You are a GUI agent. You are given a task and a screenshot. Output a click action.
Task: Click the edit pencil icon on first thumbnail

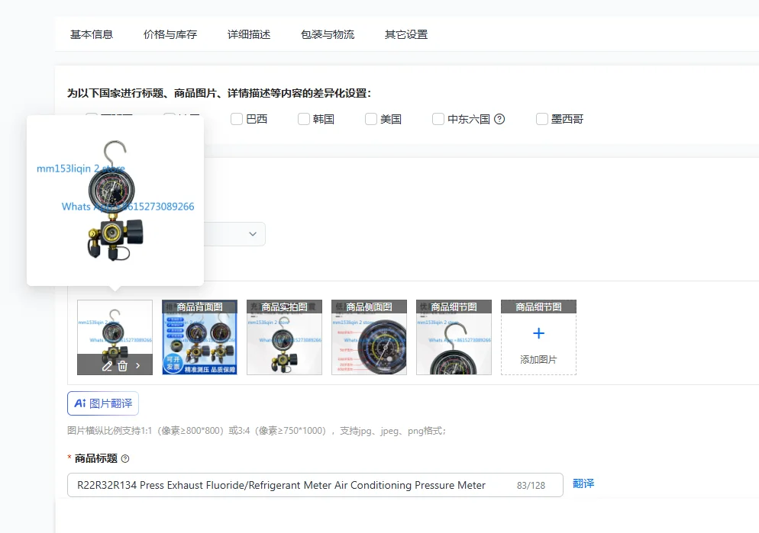pos(107,366)
